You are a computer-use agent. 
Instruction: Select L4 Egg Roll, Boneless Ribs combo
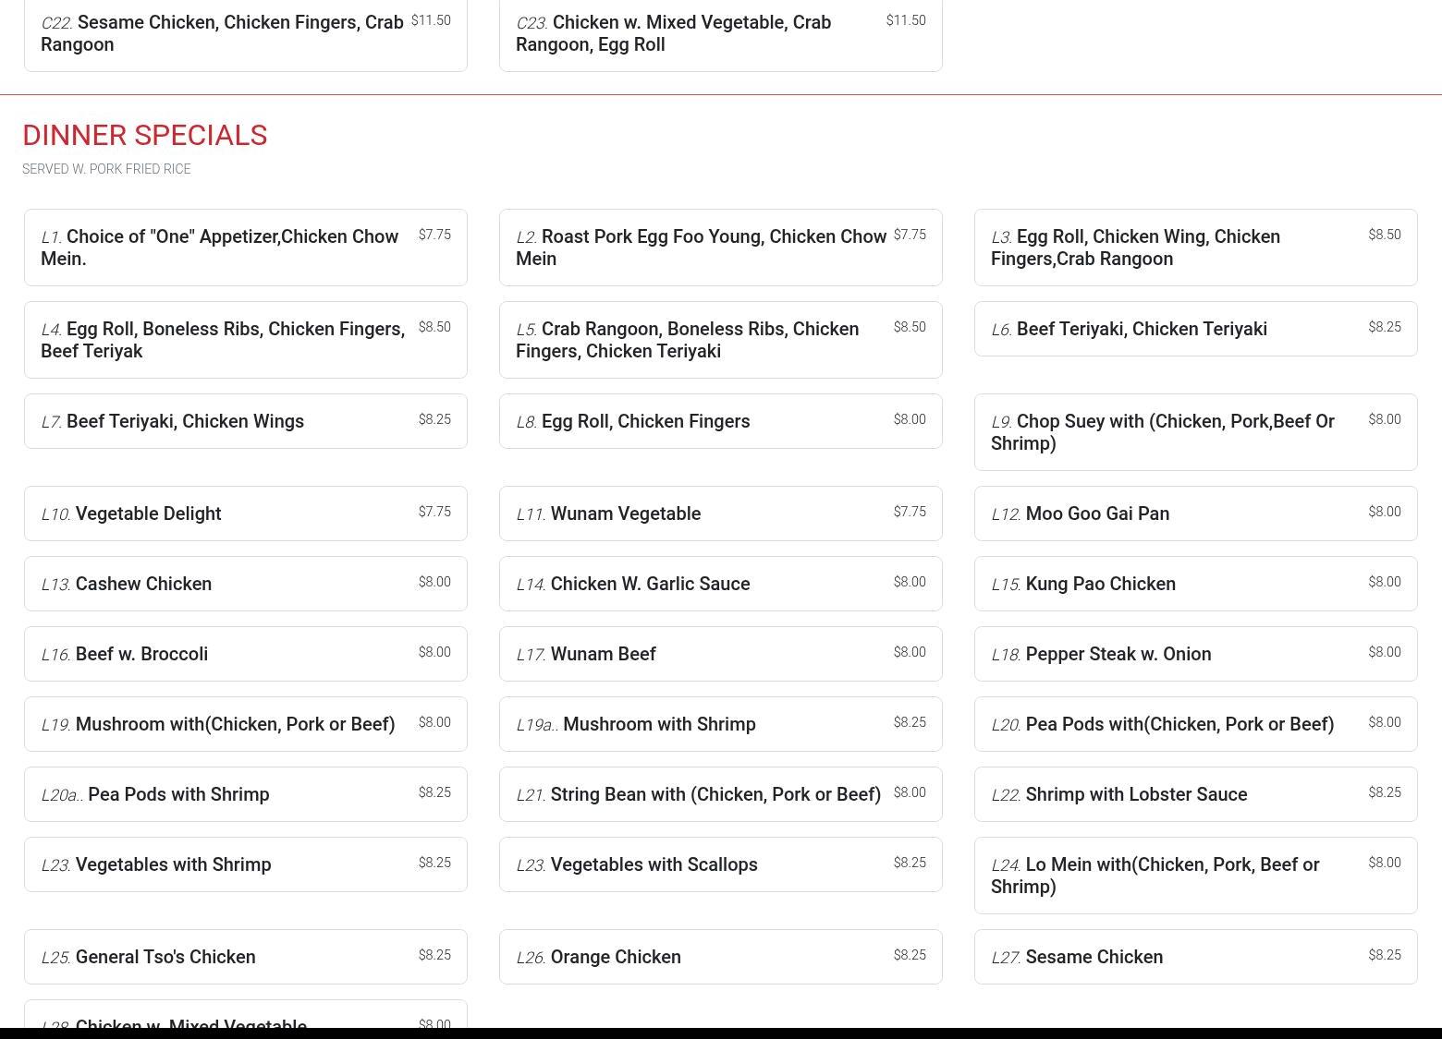246,340
